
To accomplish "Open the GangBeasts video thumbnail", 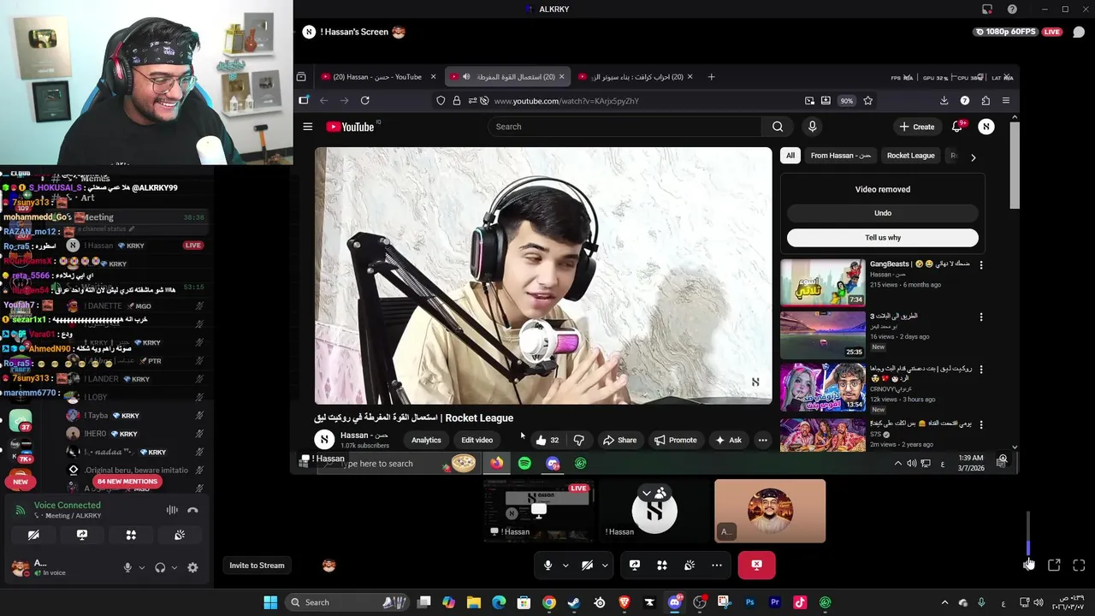I will 822,281.
